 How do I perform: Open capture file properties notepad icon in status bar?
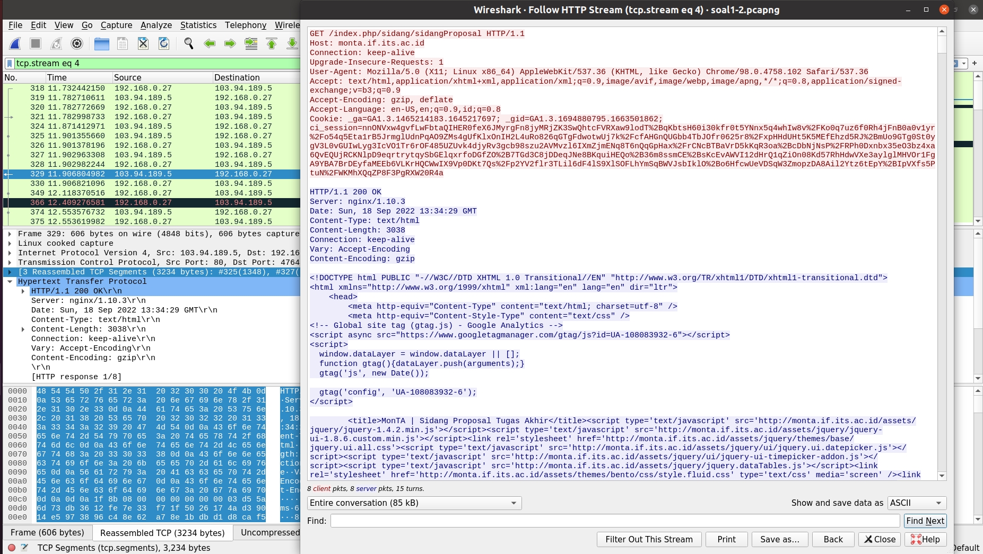(x=24, y=548)
